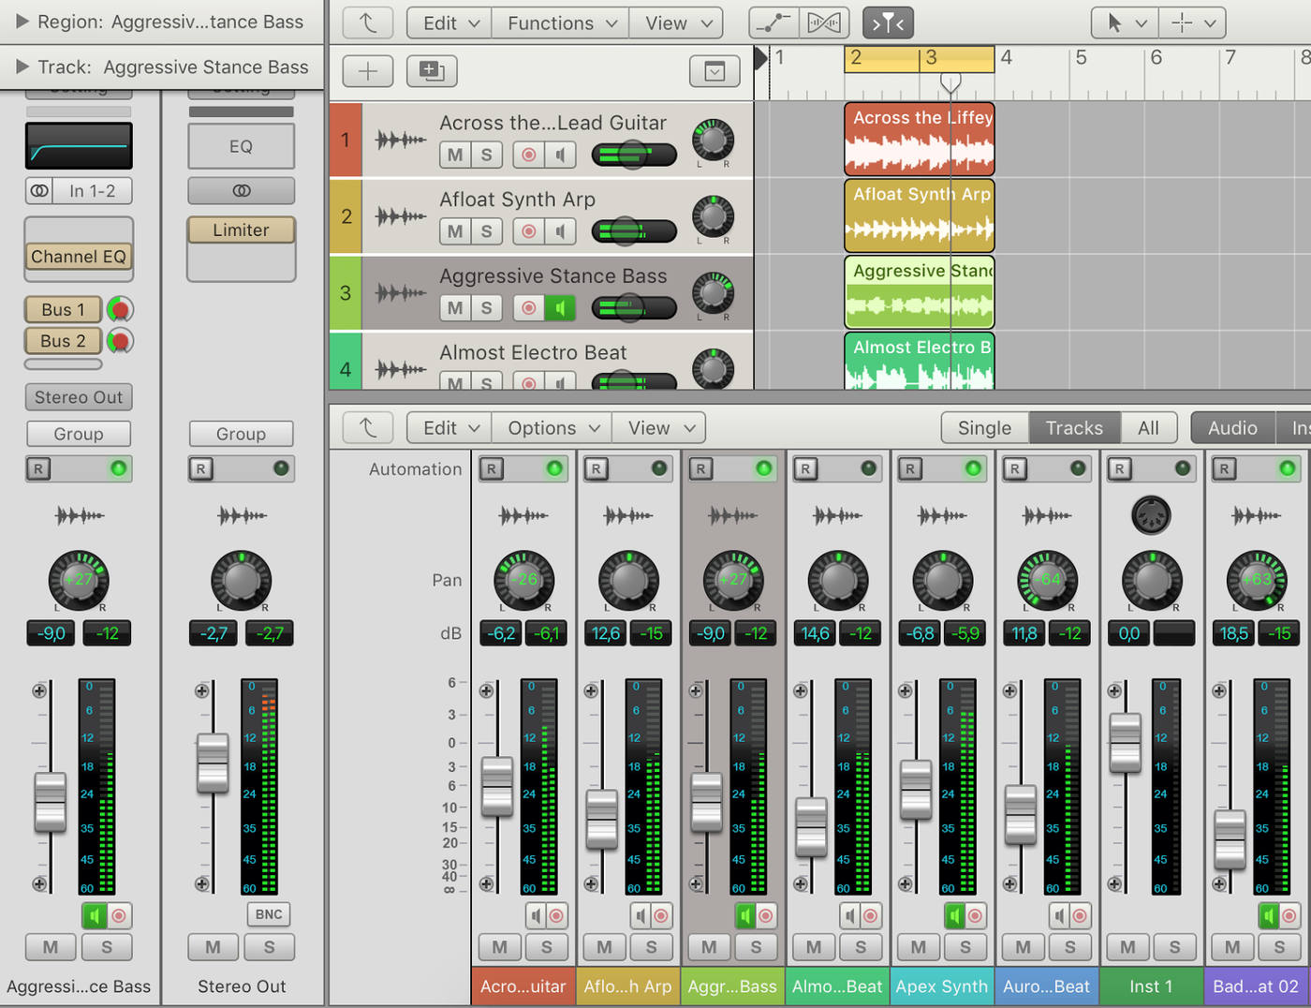
Task: Solo the Apex Synth mixer channel strip
Action: pyautogui.click(x=965, y=947)
